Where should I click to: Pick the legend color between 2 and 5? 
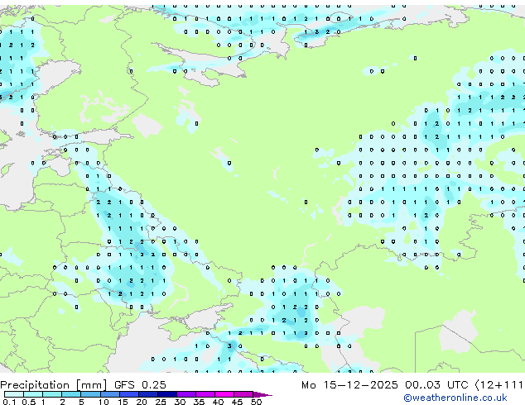click(71, 394)
